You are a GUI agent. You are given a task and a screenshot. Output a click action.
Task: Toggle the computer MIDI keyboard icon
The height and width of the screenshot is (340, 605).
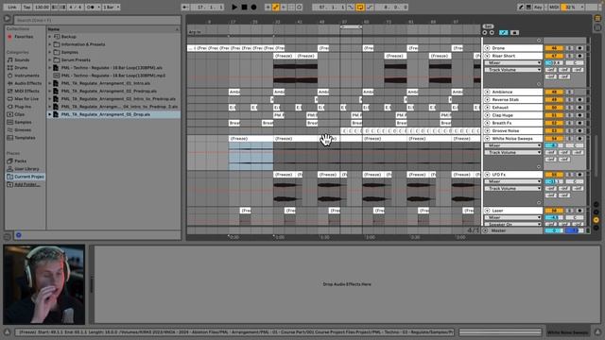click(528, 7)
